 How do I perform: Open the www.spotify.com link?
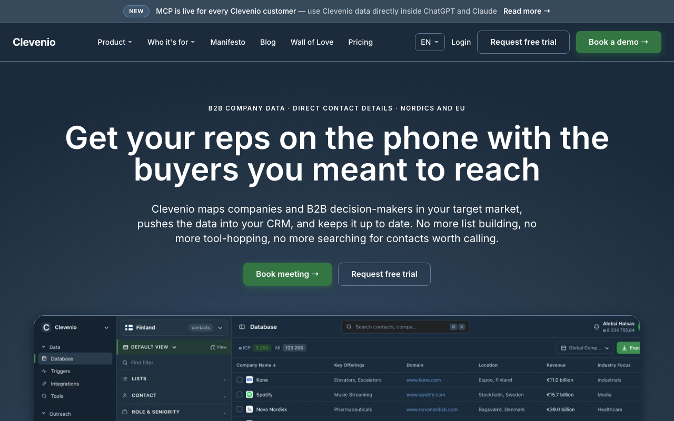coord(426,395)
